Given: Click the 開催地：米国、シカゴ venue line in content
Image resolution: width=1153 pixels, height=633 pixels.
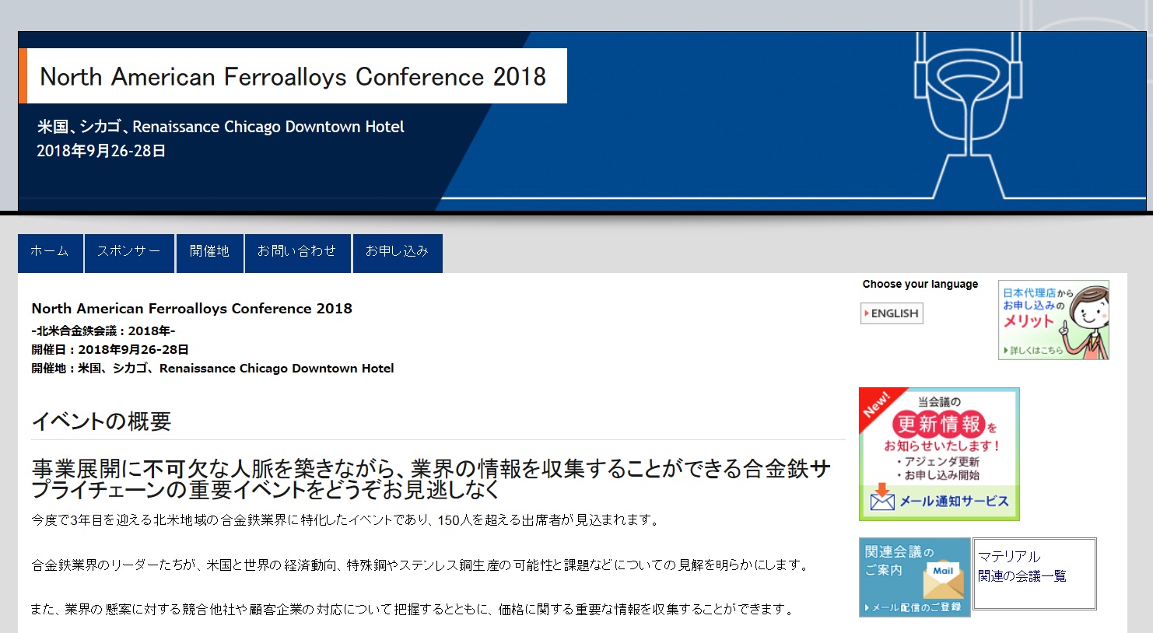Looking at the screenshot, I should click(x=212, y=368).
